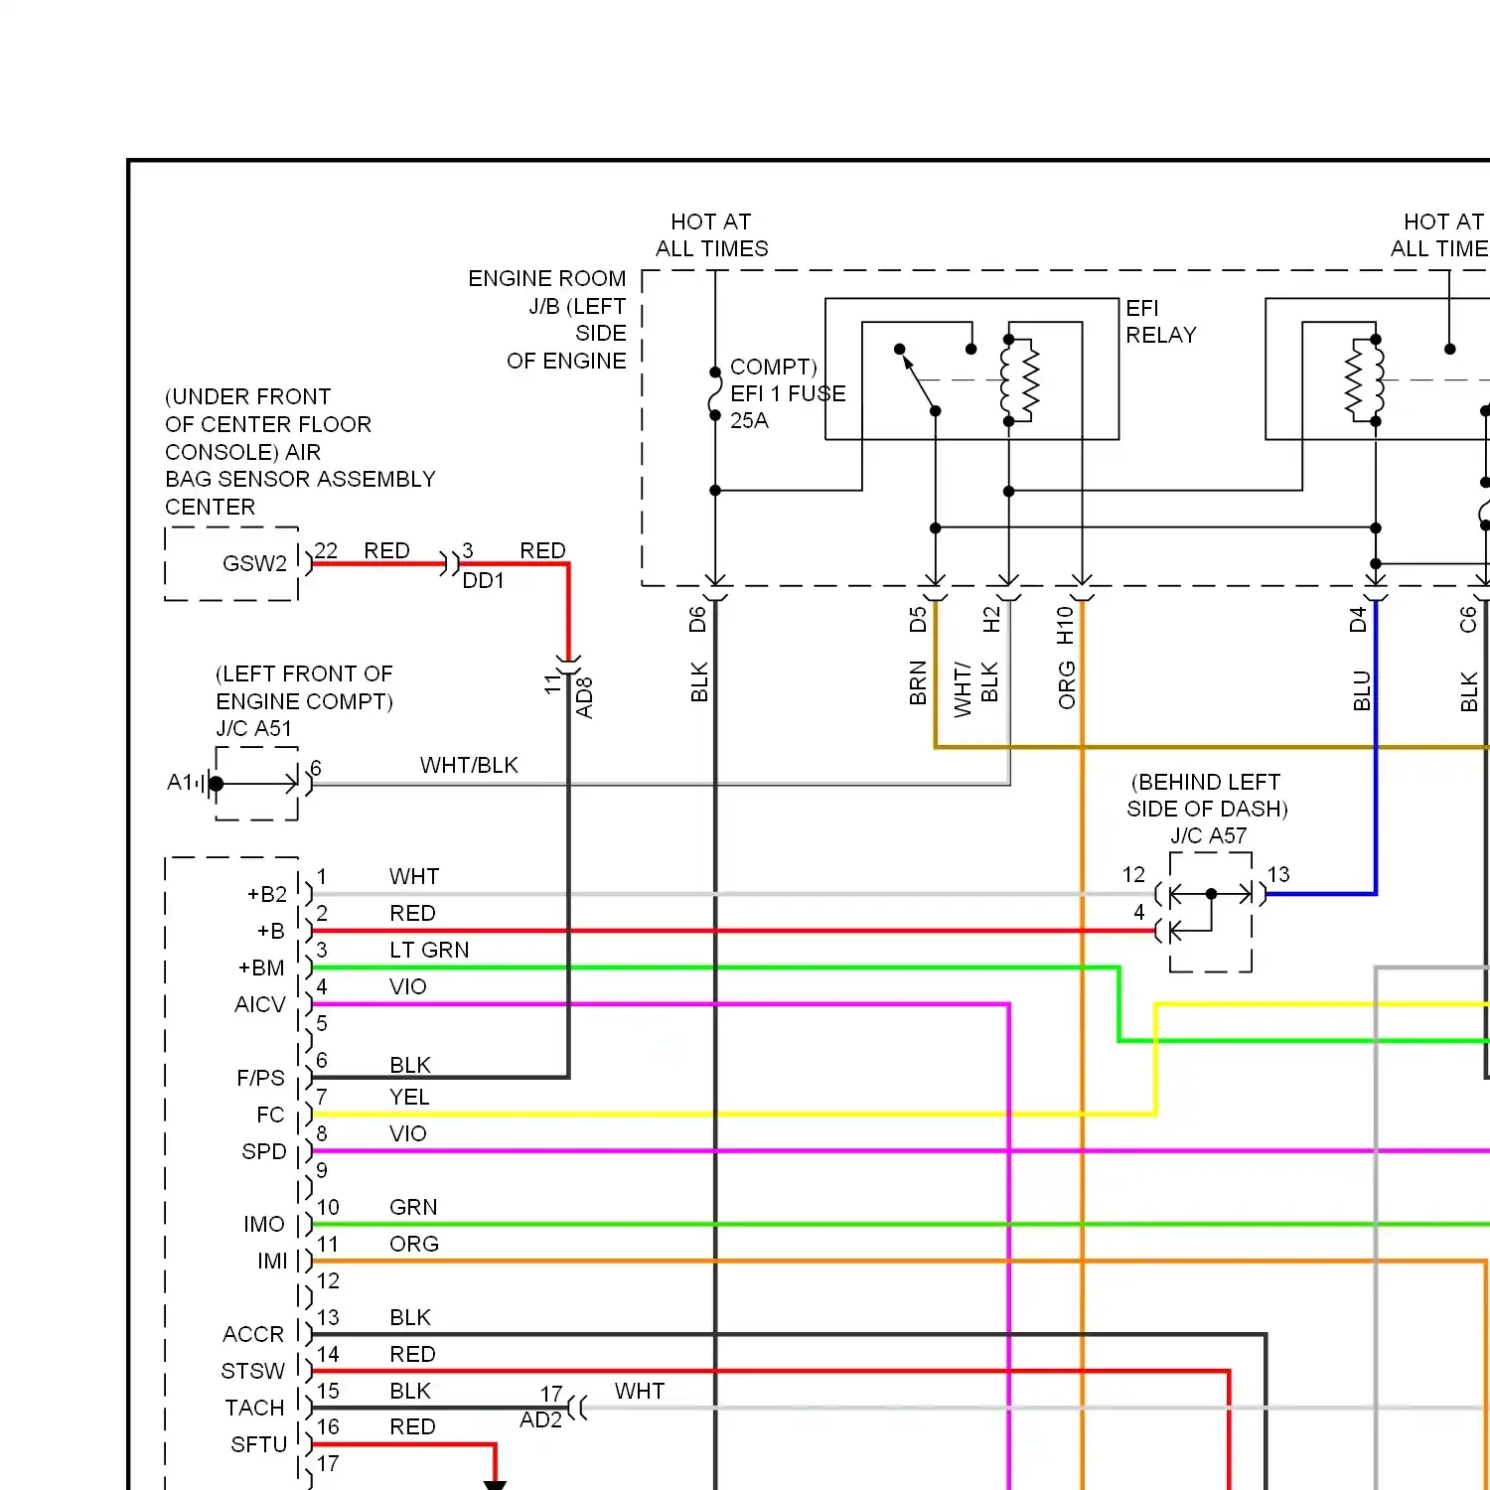The image size is (1490, 1490).
Task: Click 'ORG' wire label on pin 11
Action: [x=414, y=1244]
